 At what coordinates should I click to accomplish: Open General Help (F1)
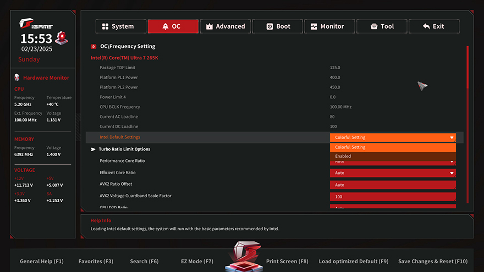click(42, 261)
